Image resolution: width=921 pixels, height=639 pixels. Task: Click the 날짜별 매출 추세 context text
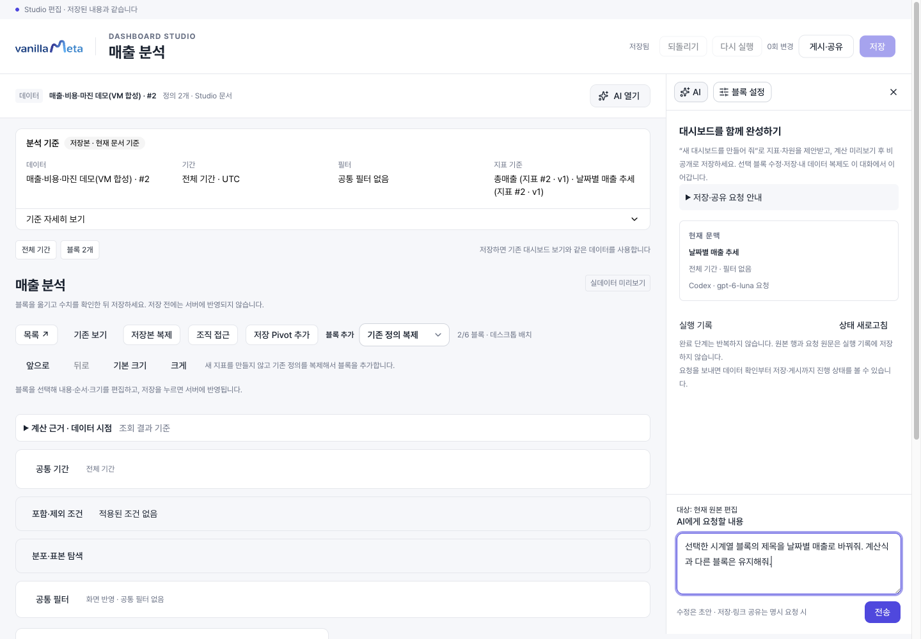click(714, 252)
